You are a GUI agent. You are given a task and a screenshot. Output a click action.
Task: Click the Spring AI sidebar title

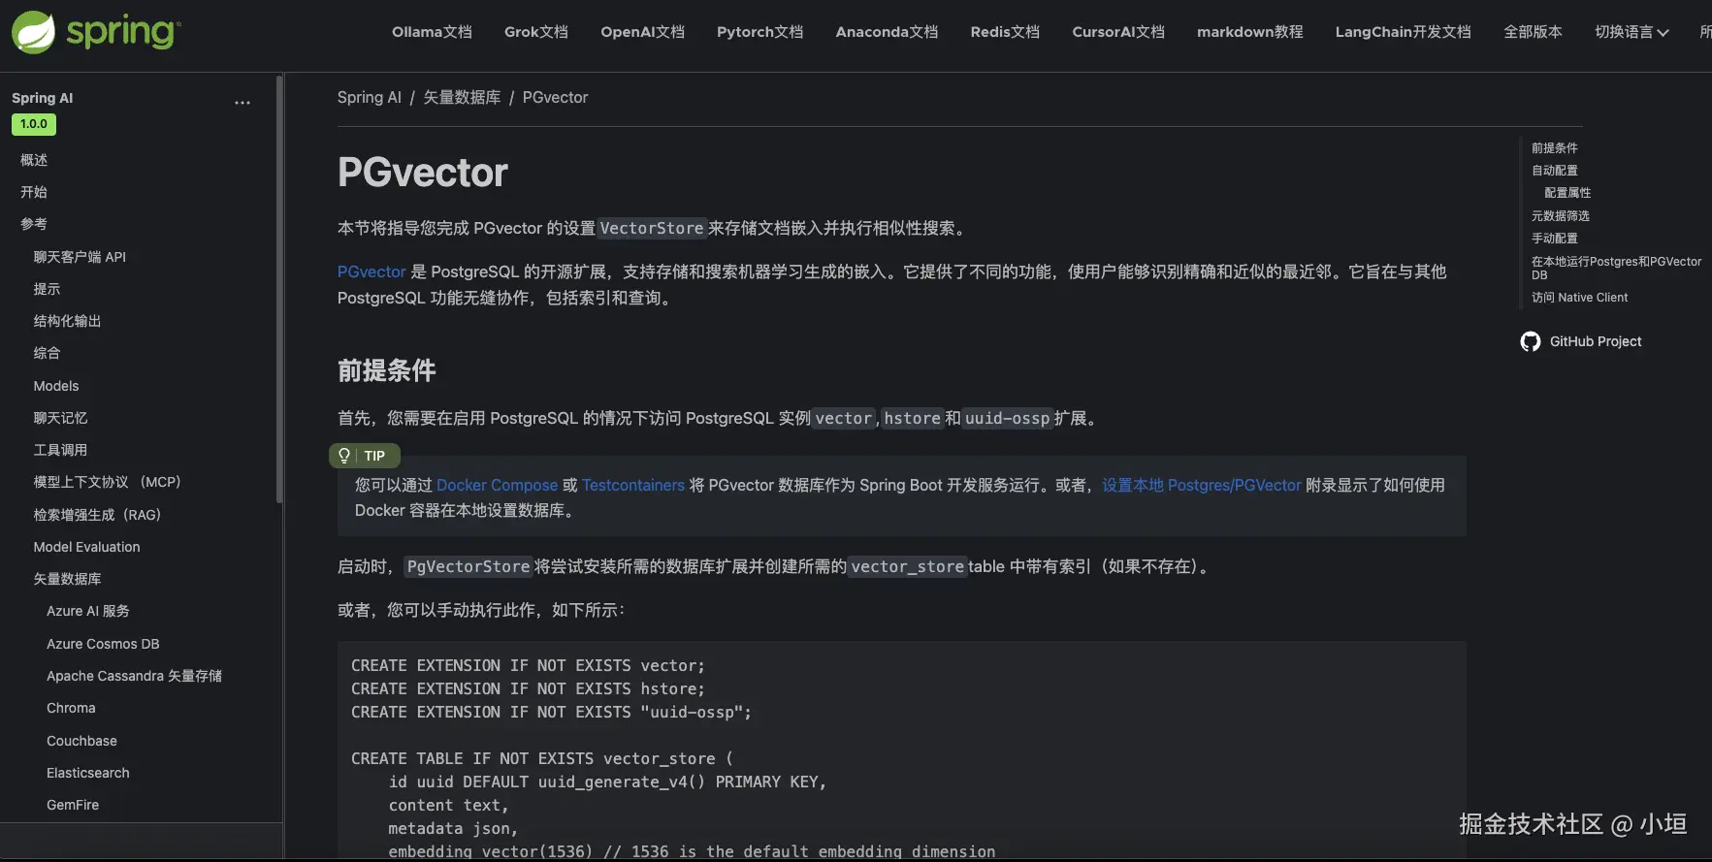[42, 98]
